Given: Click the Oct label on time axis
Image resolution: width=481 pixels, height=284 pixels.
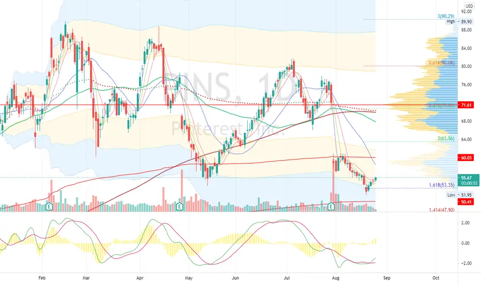Looking at the screenshot, I should coord(436,278).
